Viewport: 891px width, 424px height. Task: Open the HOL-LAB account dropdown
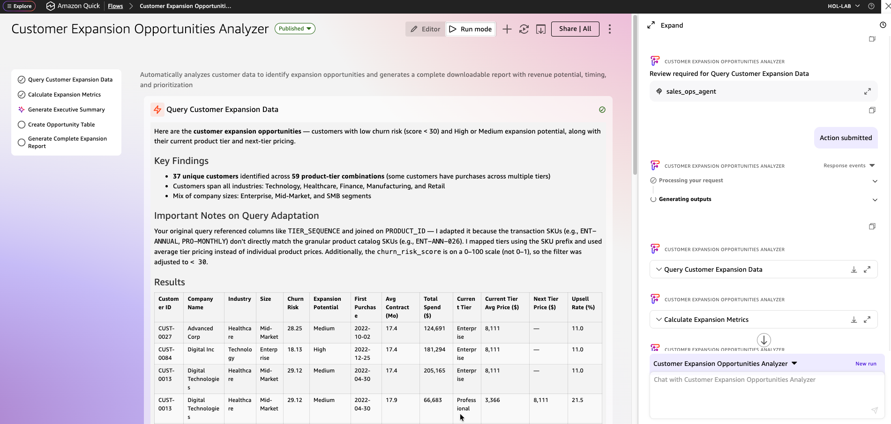coord(844,6)
